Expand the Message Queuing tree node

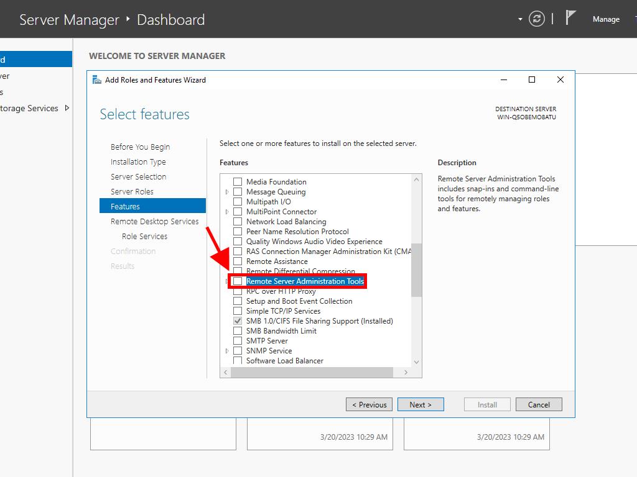click(227, 192)
